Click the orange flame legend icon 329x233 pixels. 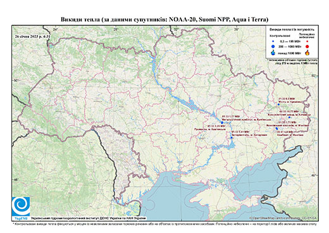[x=307, y=53]
